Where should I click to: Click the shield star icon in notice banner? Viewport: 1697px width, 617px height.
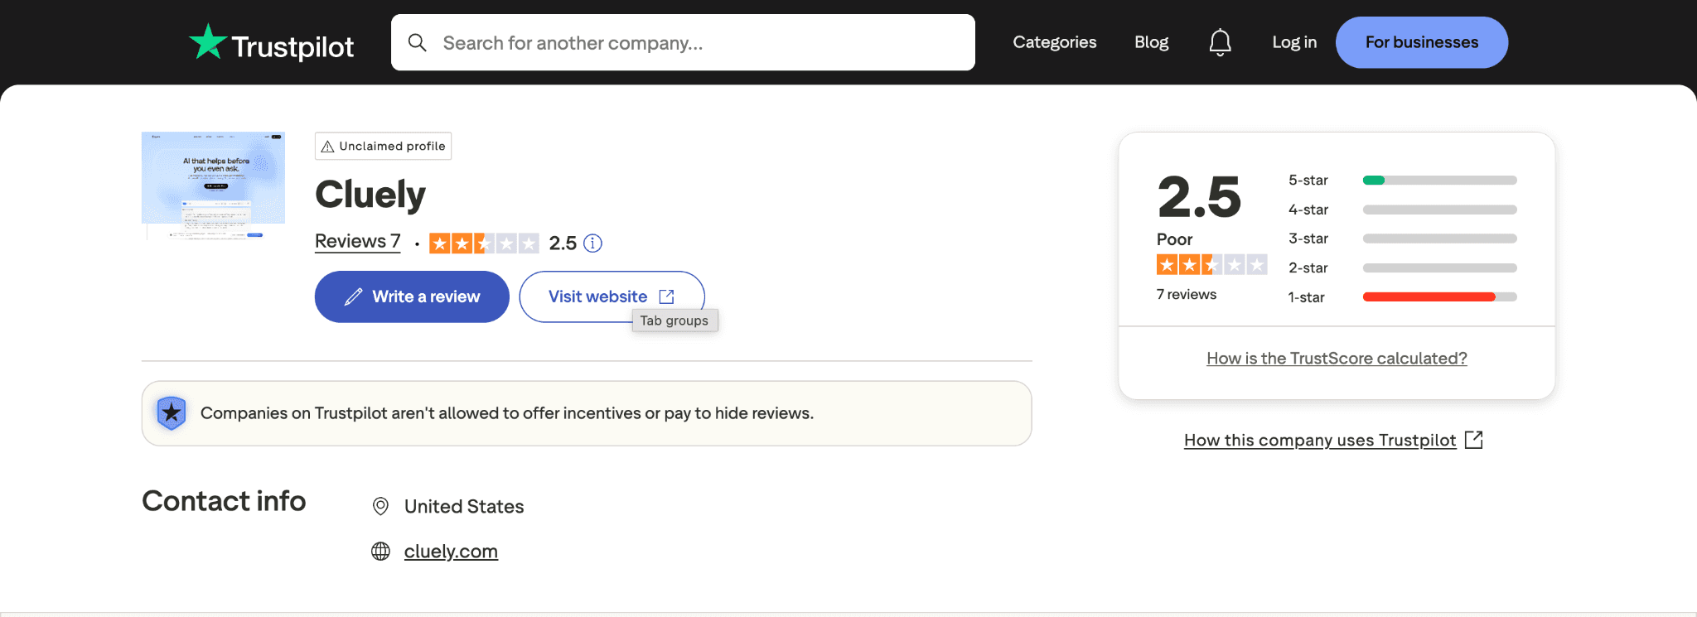pyautogui.click(x=172, y=412)
